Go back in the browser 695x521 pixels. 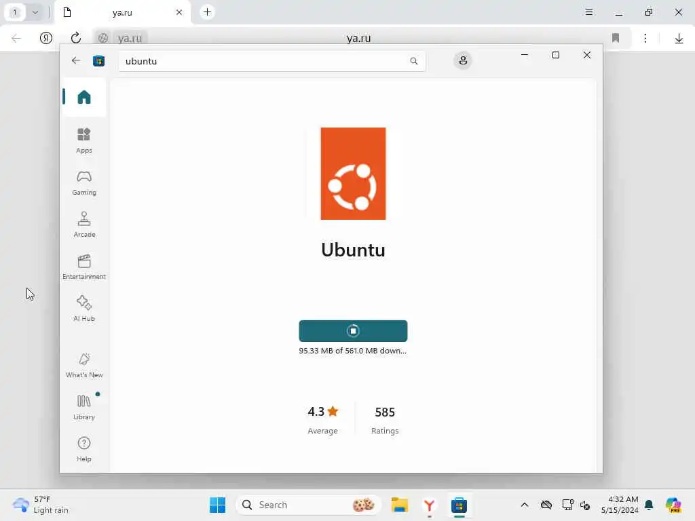point(16,38)
